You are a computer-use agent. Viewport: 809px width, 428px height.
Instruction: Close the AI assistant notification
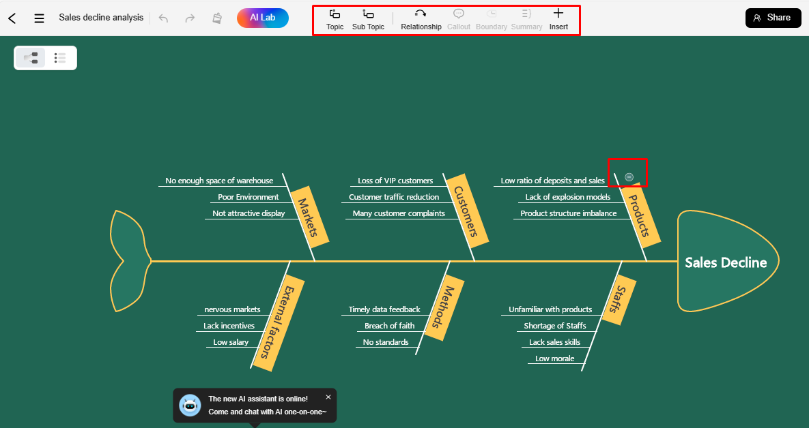click(328, 397)
